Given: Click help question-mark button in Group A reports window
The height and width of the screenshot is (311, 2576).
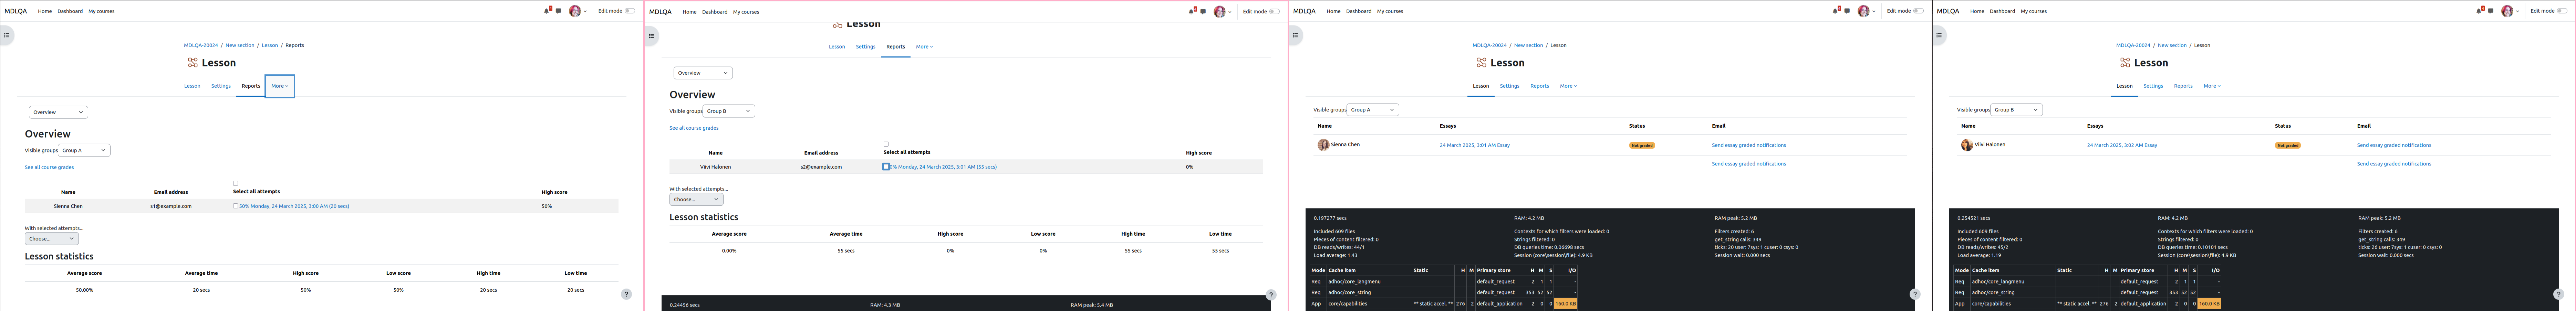Looking at the screenshot, I should (626, 294).
